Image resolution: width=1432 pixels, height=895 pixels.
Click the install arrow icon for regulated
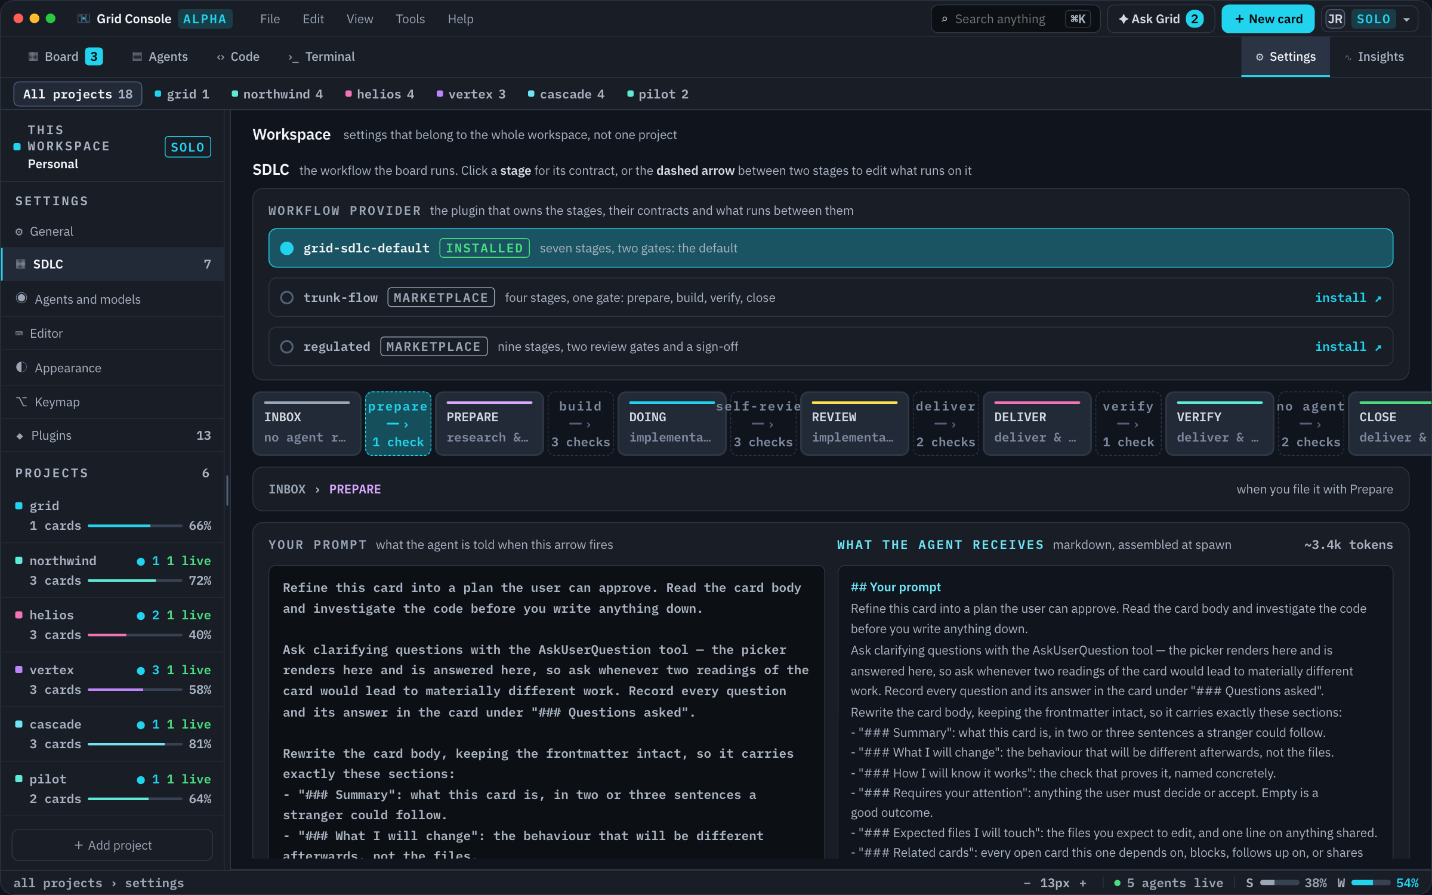1378,347
